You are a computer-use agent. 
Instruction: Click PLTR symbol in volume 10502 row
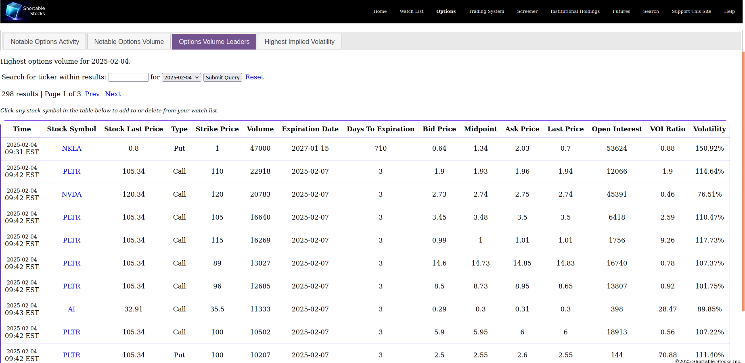71,332
